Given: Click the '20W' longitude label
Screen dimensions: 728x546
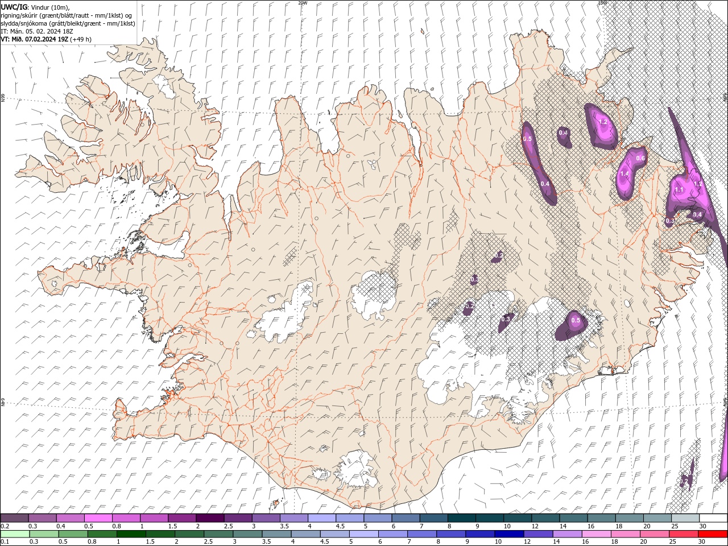Looking at the screenshot, I should coord(303,3).
